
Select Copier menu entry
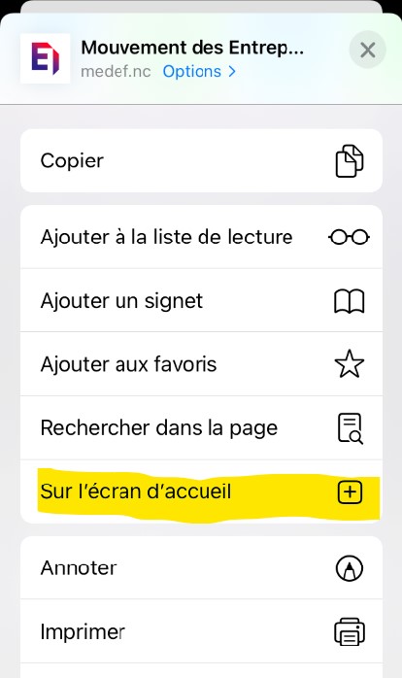[201, 160]
